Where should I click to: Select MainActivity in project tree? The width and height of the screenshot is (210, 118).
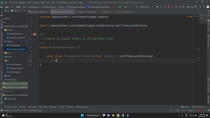click(12, 80)
